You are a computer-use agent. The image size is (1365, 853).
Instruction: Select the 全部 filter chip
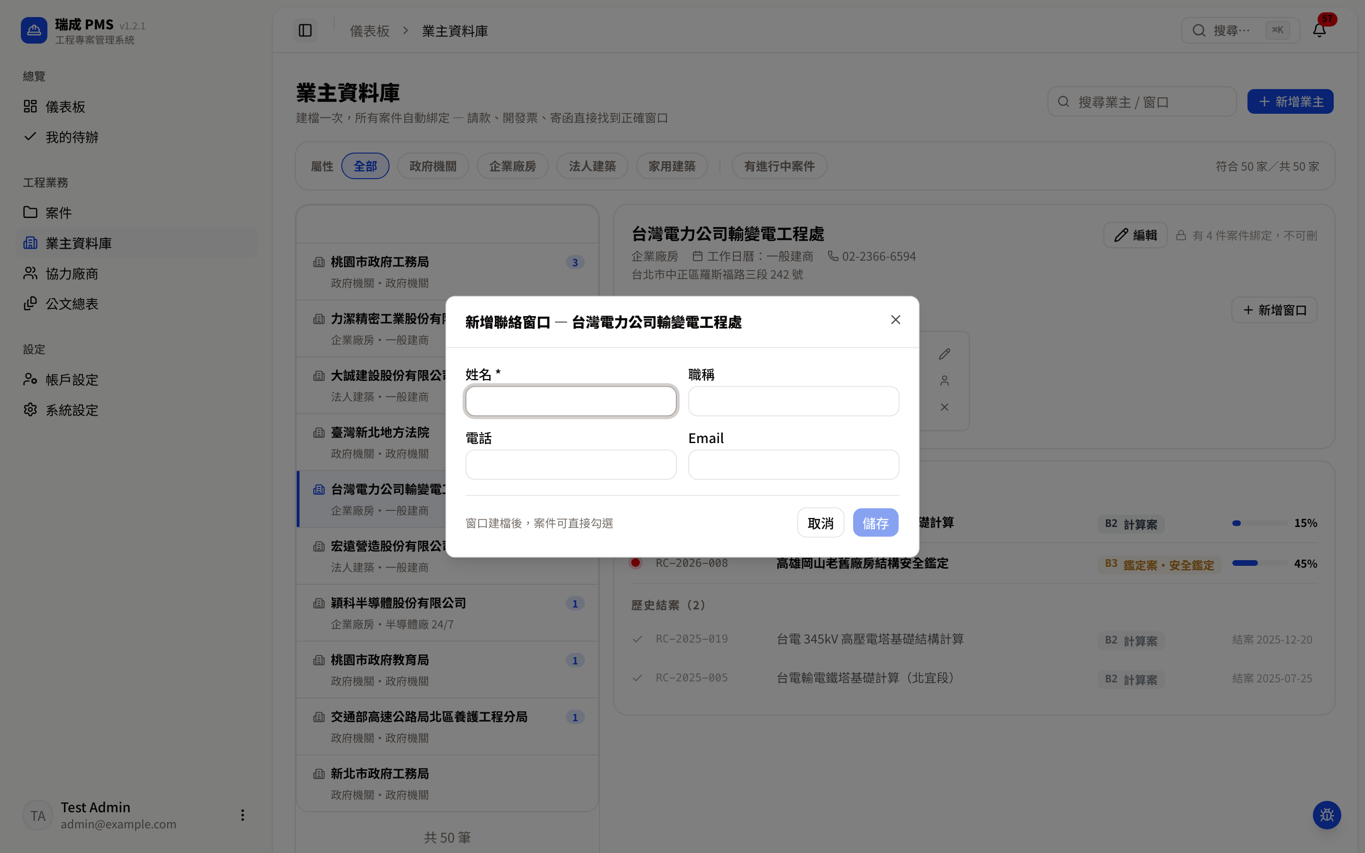[365, 166]
